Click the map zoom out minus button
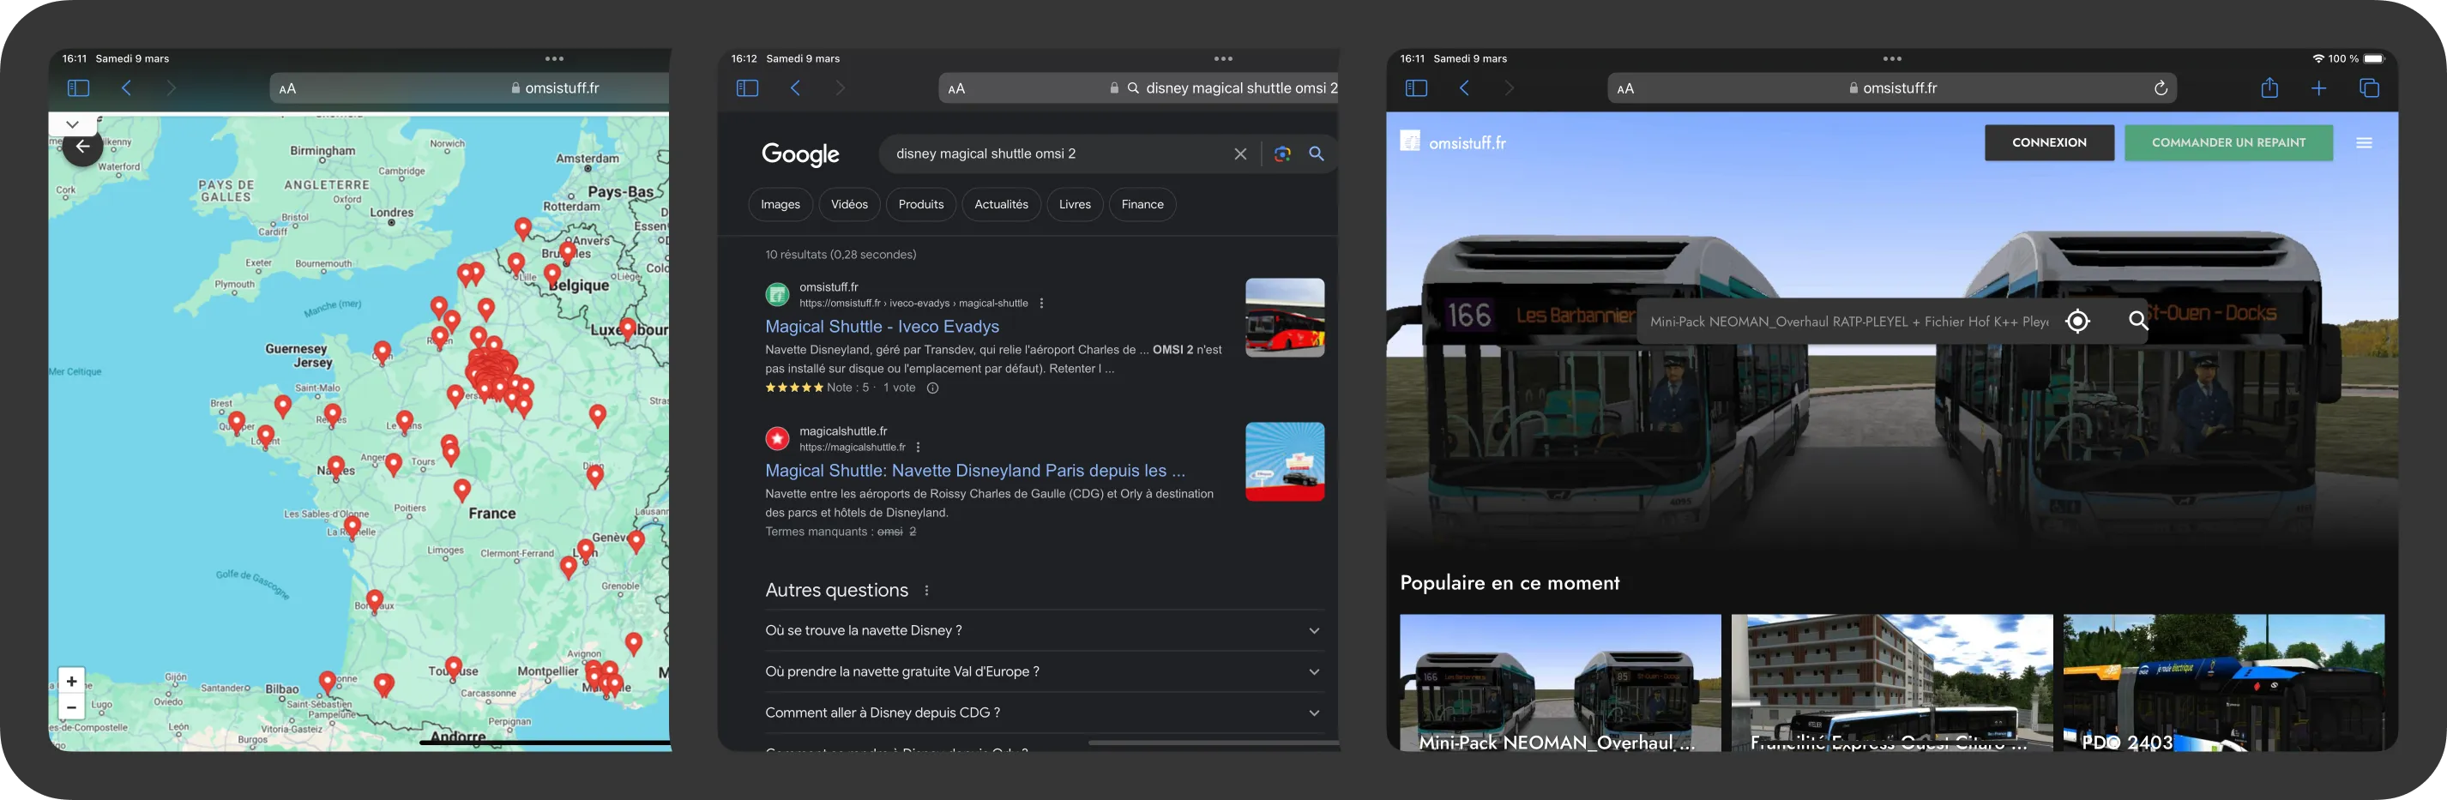This screenshot has height=800, width=2447. pos(71,708)
